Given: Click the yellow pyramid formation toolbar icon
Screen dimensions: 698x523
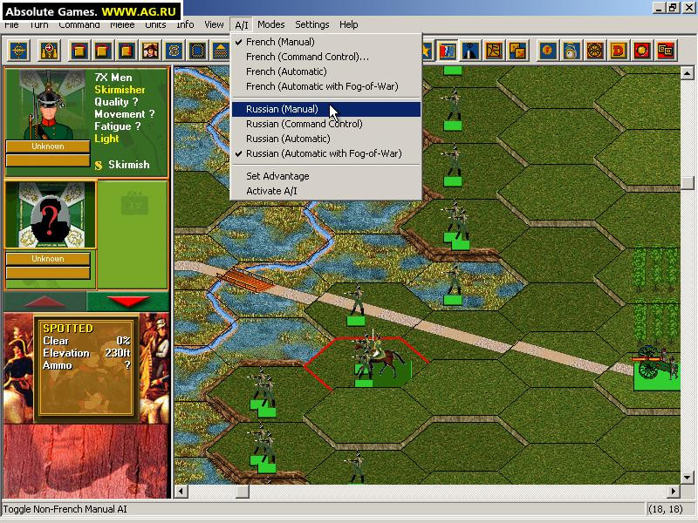Looking at the screenshot, I should click(222, 51).
